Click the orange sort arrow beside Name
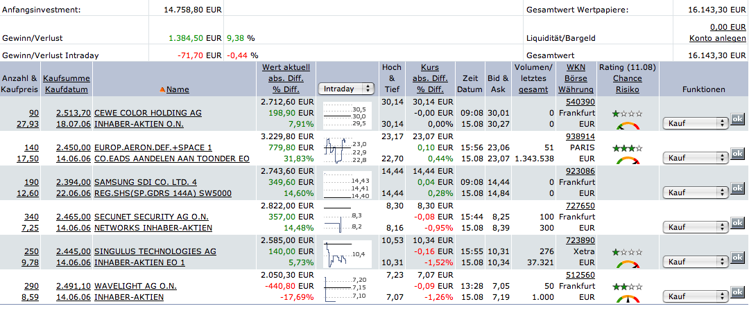The image size is (749, 313). [x=162, y=89]
